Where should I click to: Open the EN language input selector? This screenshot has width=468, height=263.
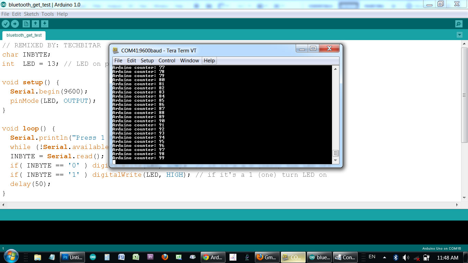(x=372, y=257)
